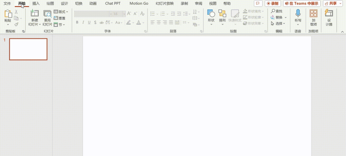Click the Clear All Formatting icon

click(x=142, y=14)
